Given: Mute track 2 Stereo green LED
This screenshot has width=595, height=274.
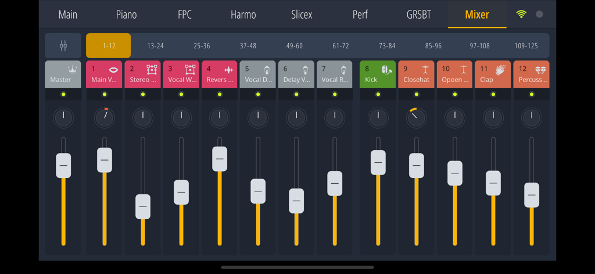Looking at the screenshot, I should pyautogui.click(x=143, y=94).
